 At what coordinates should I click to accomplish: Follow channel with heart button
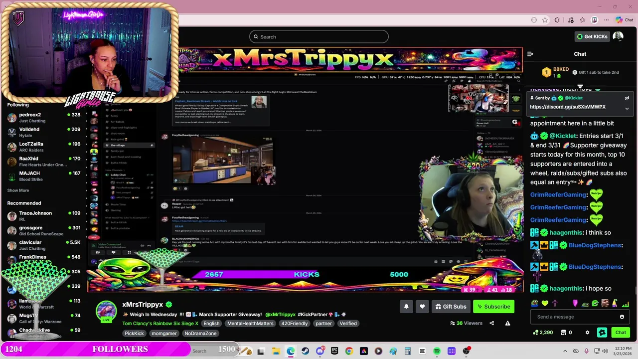tap(422, 307)
